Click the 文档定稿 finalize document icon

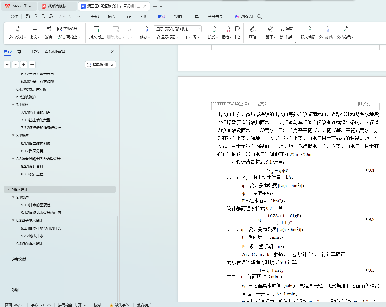(x=345, y=29)
